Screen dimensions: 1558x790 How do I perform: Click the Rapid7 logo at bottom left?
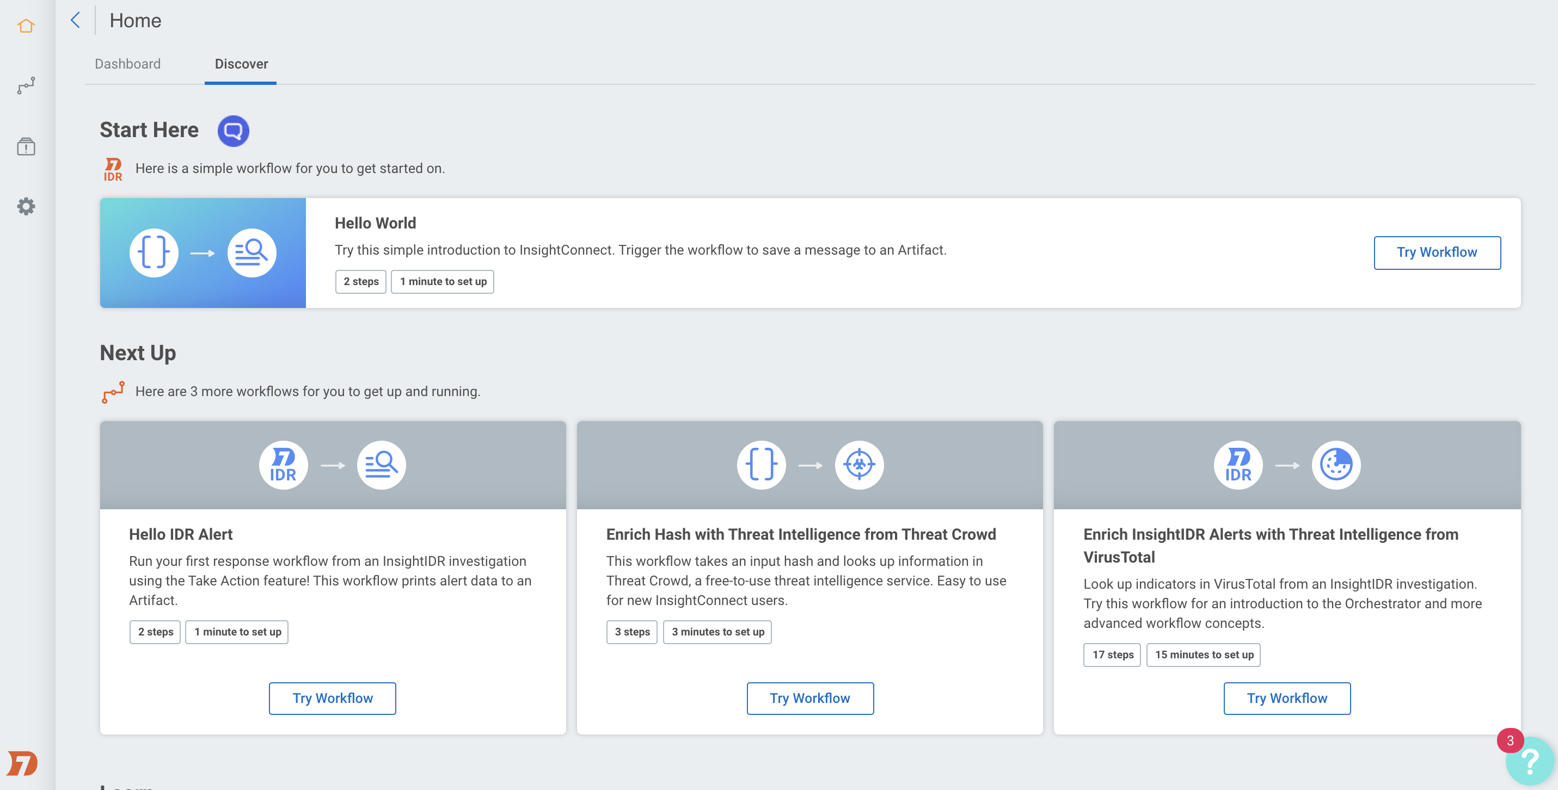22,763
